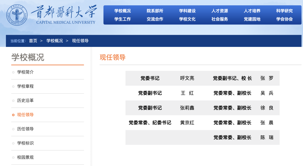303x166 pixels.
Task: Go to 首页 in the breadcrumb
Action: (33, 41)
